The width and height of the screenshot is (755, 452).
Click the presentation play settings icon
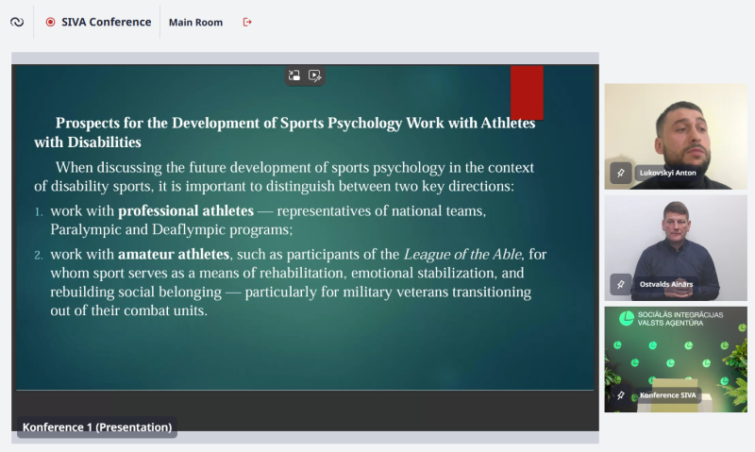point(315,75)
